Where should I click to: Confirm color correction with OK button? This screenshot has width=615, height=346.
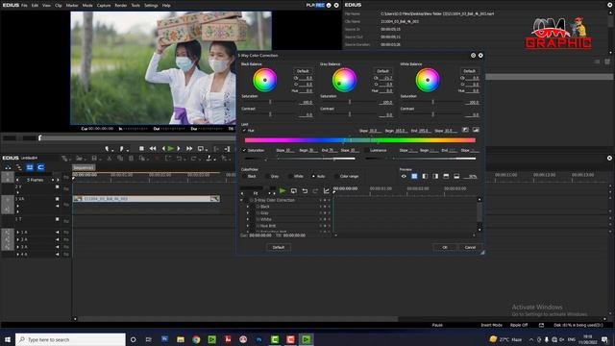(x=445, y=248)
